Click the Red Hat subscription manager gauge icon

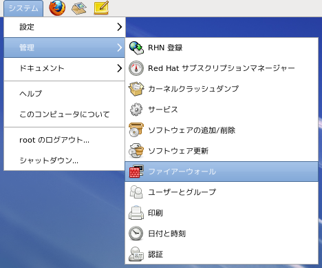[136, 68]
